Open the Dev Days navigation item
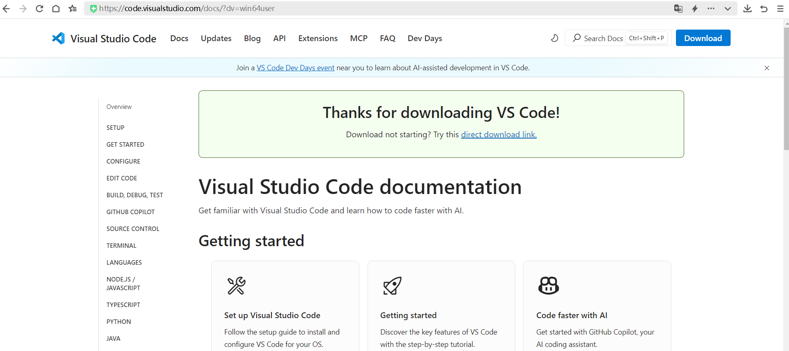 pos(425,38)
